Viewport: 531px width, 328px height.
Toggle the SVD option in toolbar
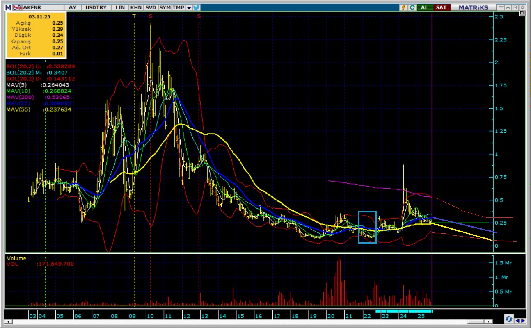pos(151,7)
